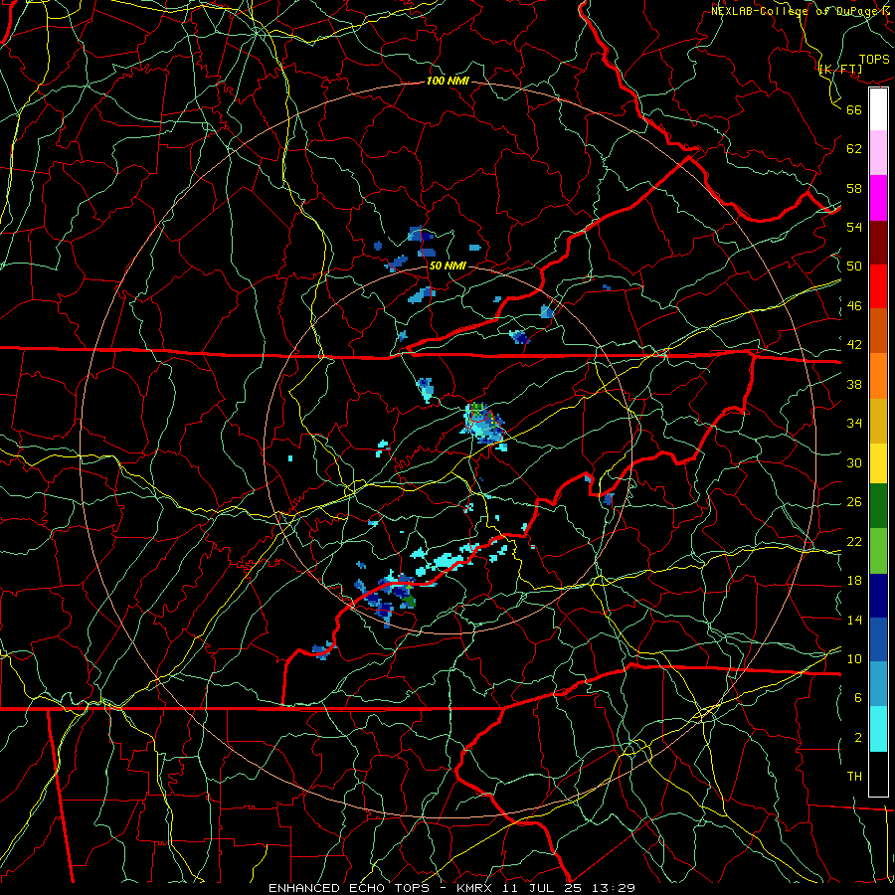Click legend value 42
The height and width of the screenshot is (895, 895).
(x=854, y=345)
